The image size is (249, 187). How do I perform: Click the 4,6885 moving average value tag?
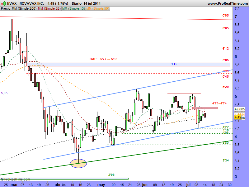click(240, 109)
